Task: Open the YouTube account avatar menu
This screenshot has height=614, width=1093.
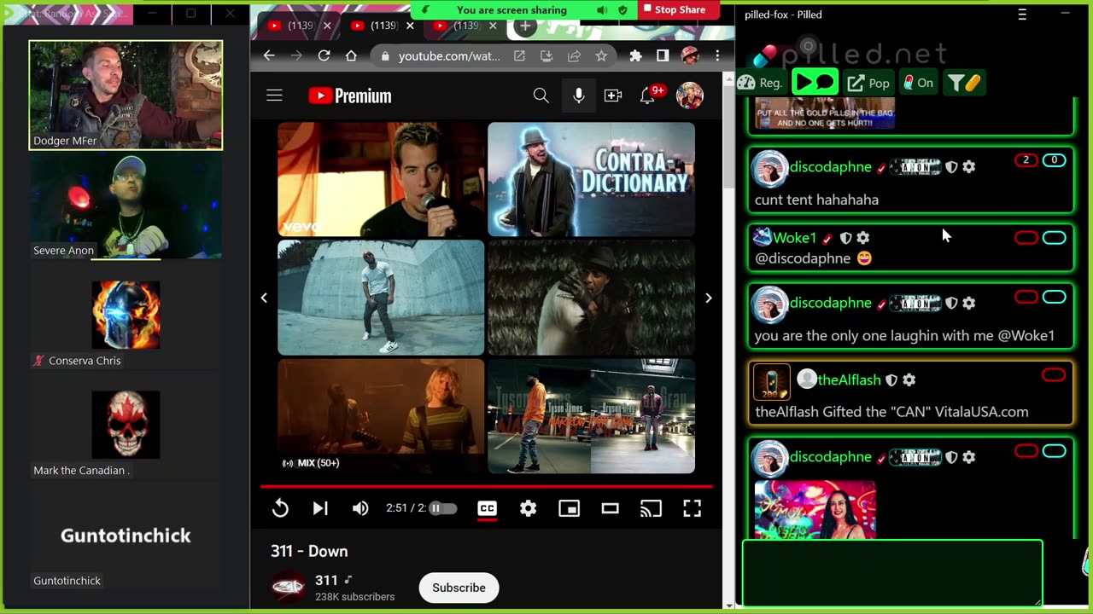Action: pyautogui.click(x=690, y=96)
